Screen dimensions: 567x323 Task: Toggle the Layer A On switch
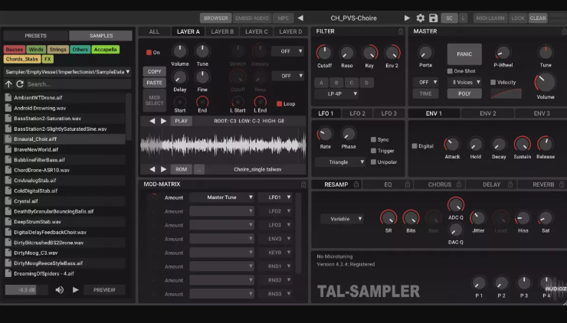point(149,52)
